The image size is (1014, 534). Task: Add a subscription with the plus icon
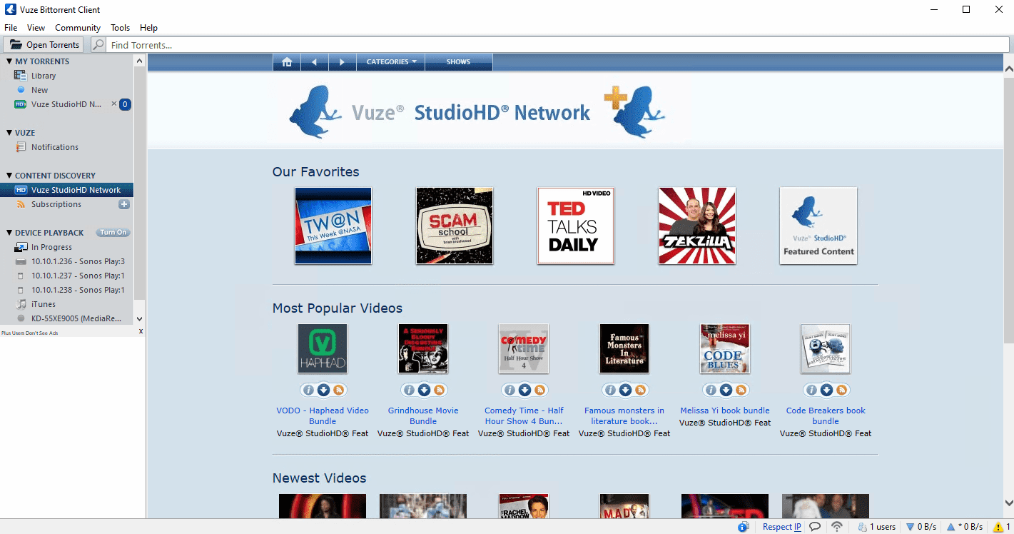pos(124,204)
